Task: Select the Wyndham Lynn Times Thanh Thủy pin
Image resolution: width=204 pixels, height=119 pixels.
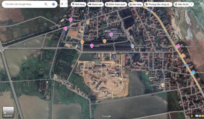Action: pos(111,35)
